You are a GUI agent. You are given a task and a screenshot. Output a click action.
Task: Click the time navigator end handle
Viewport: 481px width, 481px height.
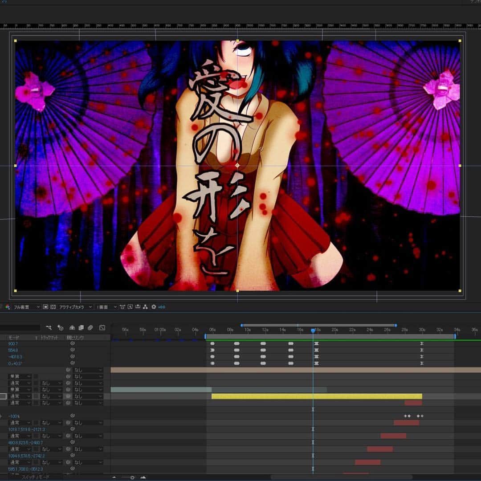click(x=396, y=325)
